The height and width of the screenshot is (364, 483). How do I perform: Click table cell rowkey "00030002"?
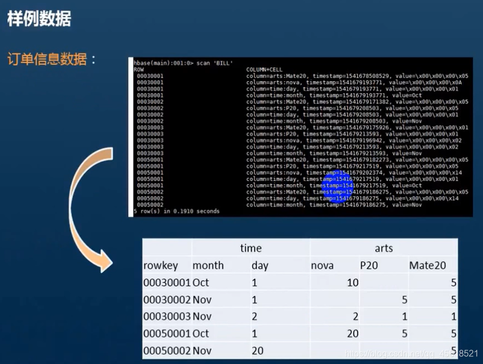[x=167, y=300]
